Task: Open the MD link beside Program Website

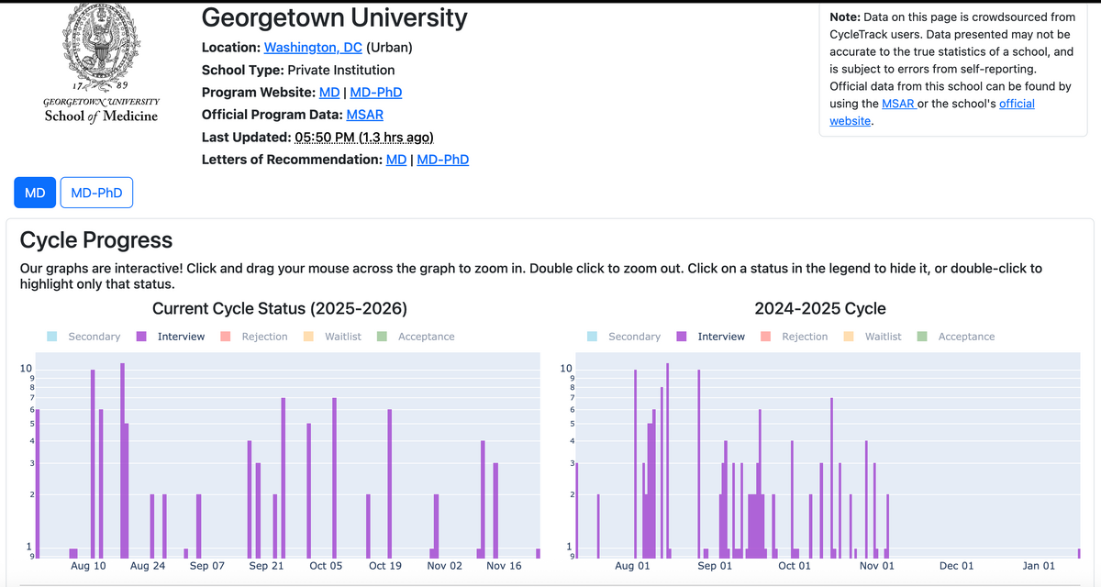Action: [x=329, y=92]
